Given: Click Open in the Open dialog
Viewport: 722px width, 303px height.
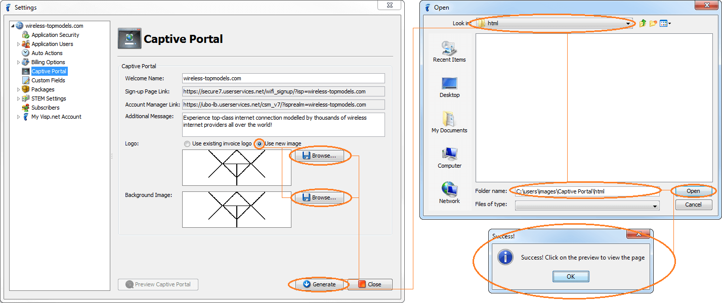Looking at the screenshot, I should (693, 191).
